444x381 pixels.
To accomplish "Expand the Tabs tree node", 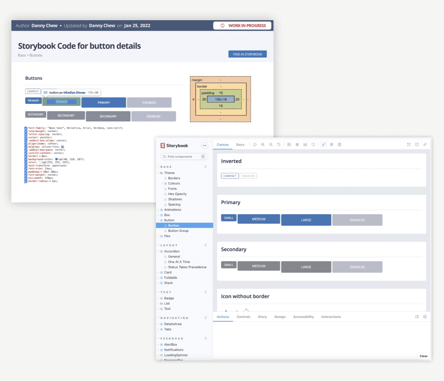I will (x=158, y=329).
